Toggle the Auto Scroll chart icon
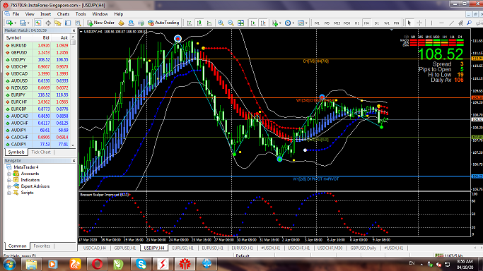The image size is (483, 271). [253, 23]
